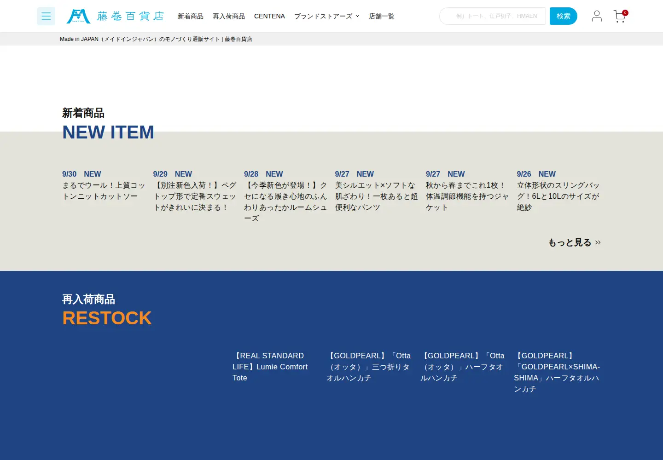Click the RESTOCK heading
The image size is (663, 460).
point(107,318)
